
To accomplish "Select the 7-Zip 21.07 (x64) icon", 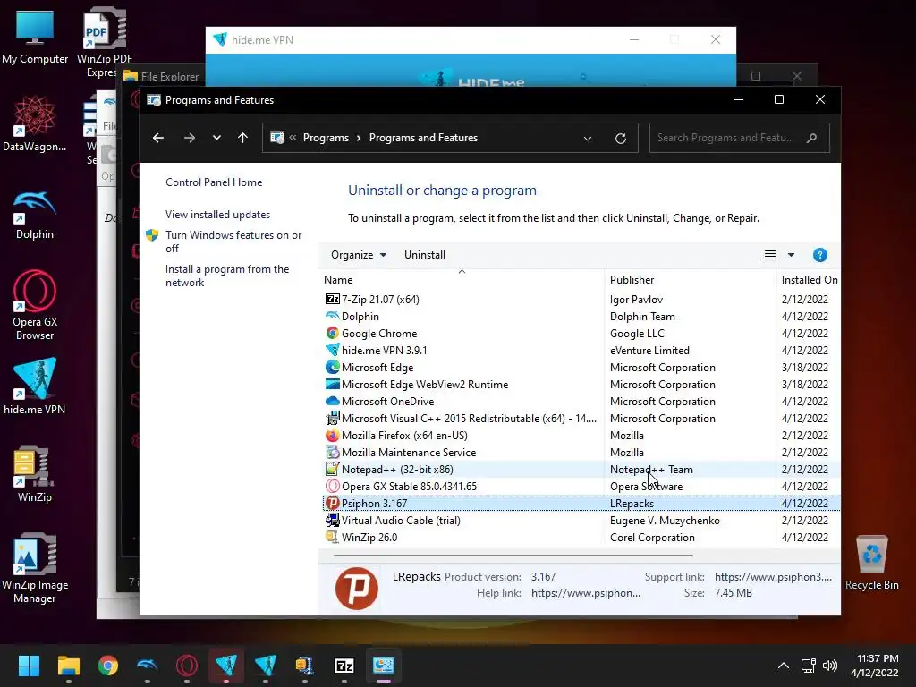I will click(x=333, y=299).
